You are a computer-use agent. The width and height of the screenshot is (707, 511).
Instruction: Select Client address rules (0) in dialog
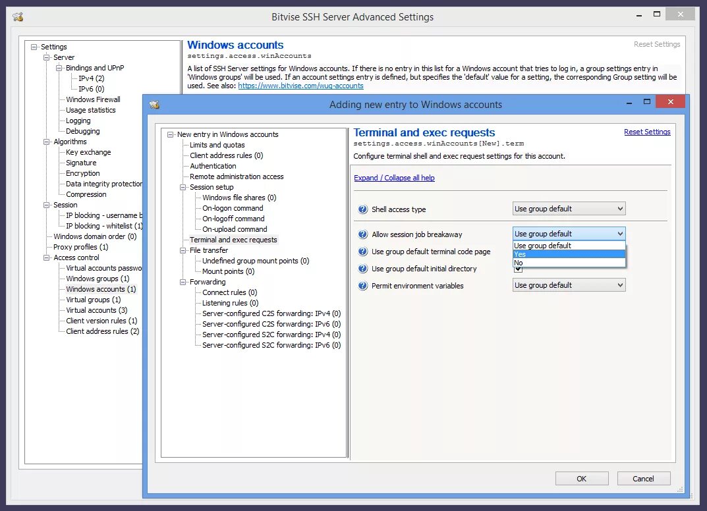pos(227,155)
